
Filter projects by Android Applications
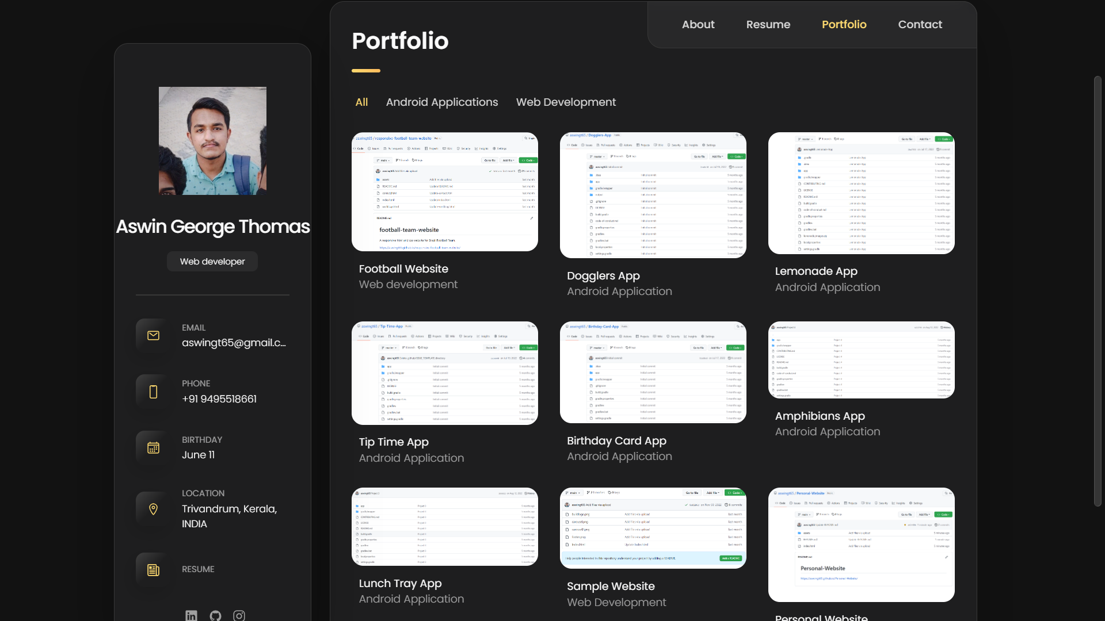(x=442, y=102)
